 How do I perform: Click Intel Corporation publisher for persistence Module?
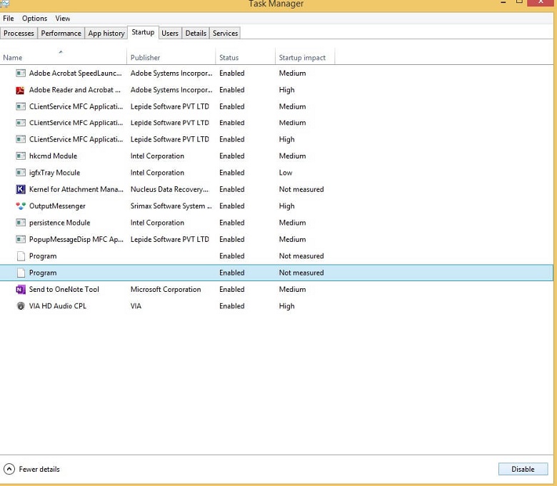[x=157, y=223]
